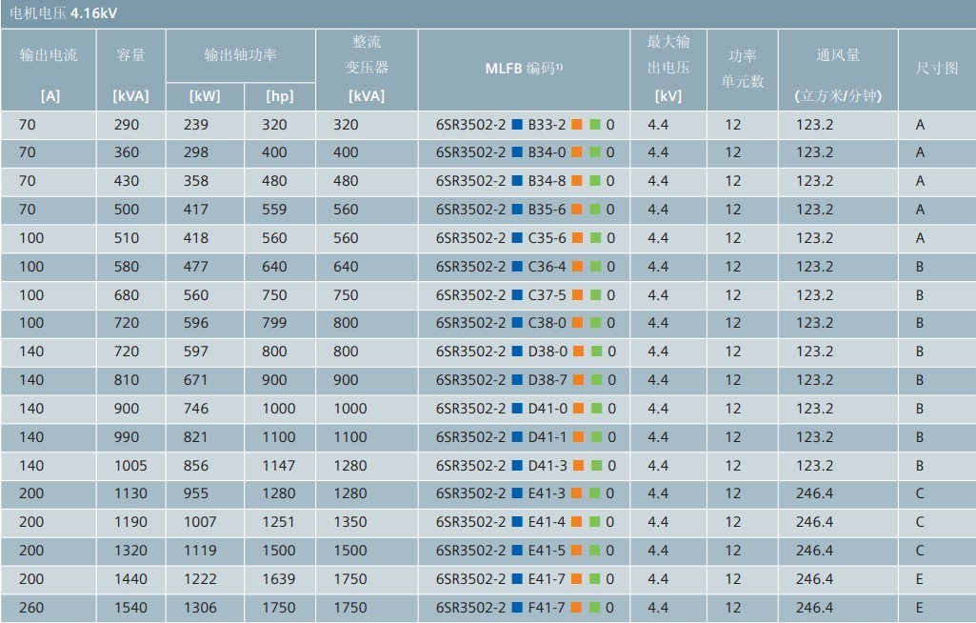Click the 输出电流 column header
This screenshot has width=976, height=623.
click(x=49, y=55)
